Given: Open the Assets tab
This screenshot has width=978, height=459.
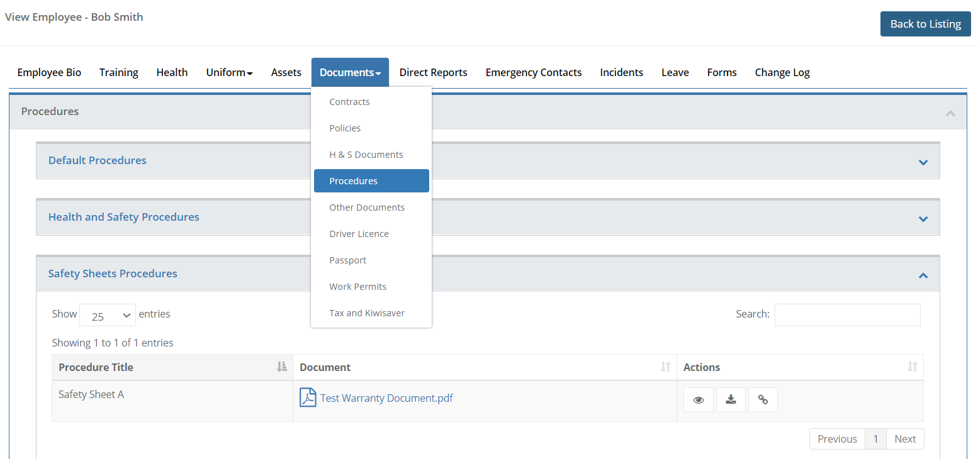Looking at the screenshot, I should (286, 72).
